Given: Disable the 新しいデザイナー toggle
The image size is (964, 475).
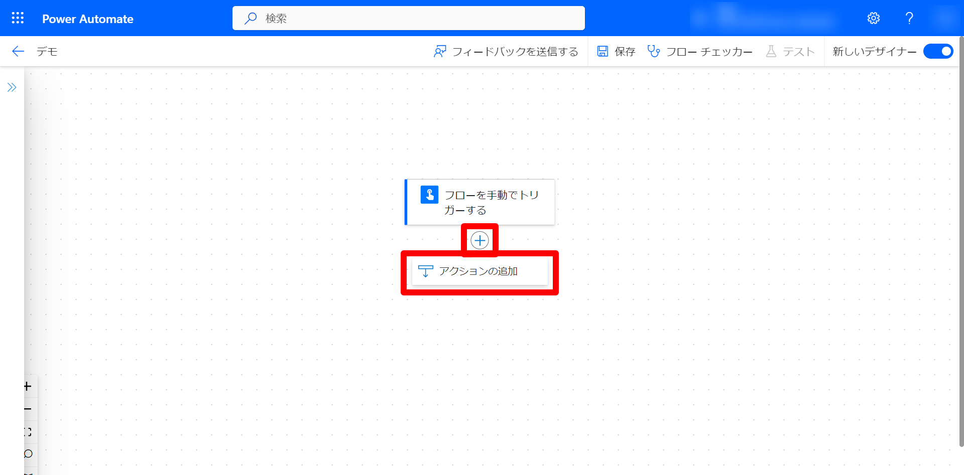Looking at the screenshot, I should pyautogui.click(x=938, y=51).
